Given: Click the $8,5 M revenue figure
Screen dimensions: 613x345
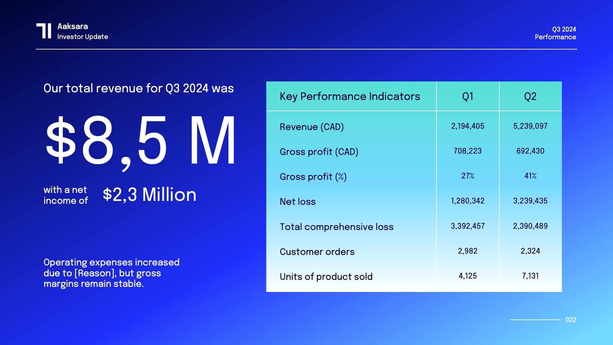Looking at the screenshot, I should click(140, 141).
